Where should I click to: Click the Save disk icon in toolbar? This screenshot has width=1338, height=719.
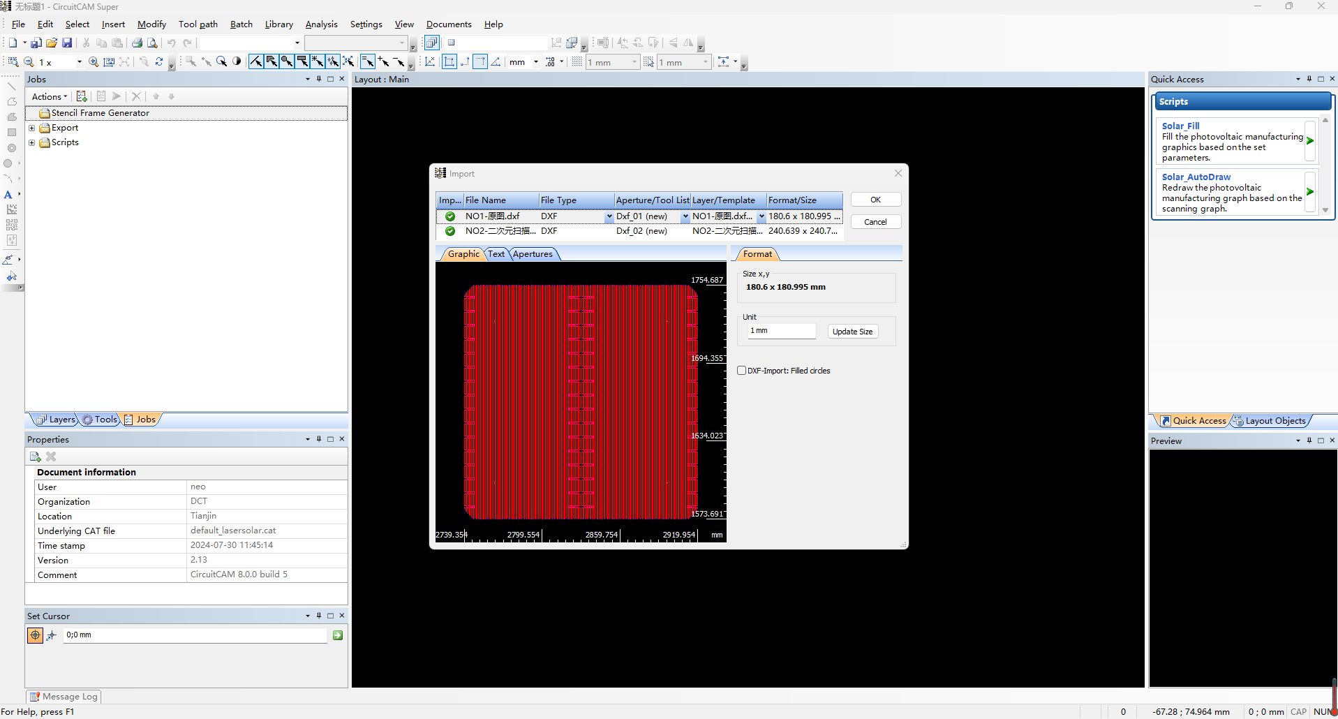tap(67, 43)
